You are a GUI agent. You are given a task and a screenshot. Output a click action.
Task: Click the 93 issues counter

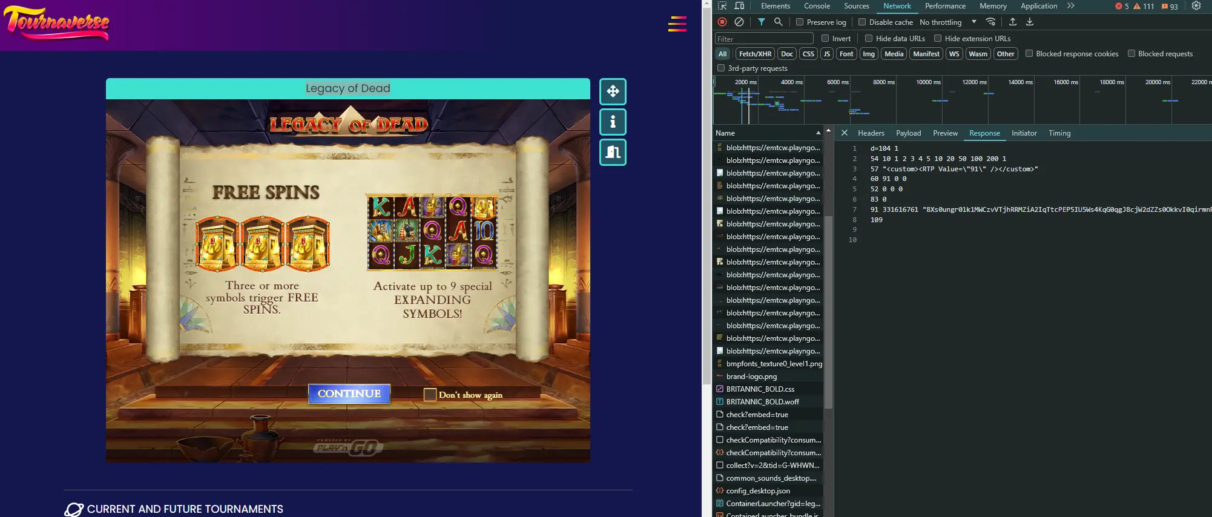pos(1170,6)
